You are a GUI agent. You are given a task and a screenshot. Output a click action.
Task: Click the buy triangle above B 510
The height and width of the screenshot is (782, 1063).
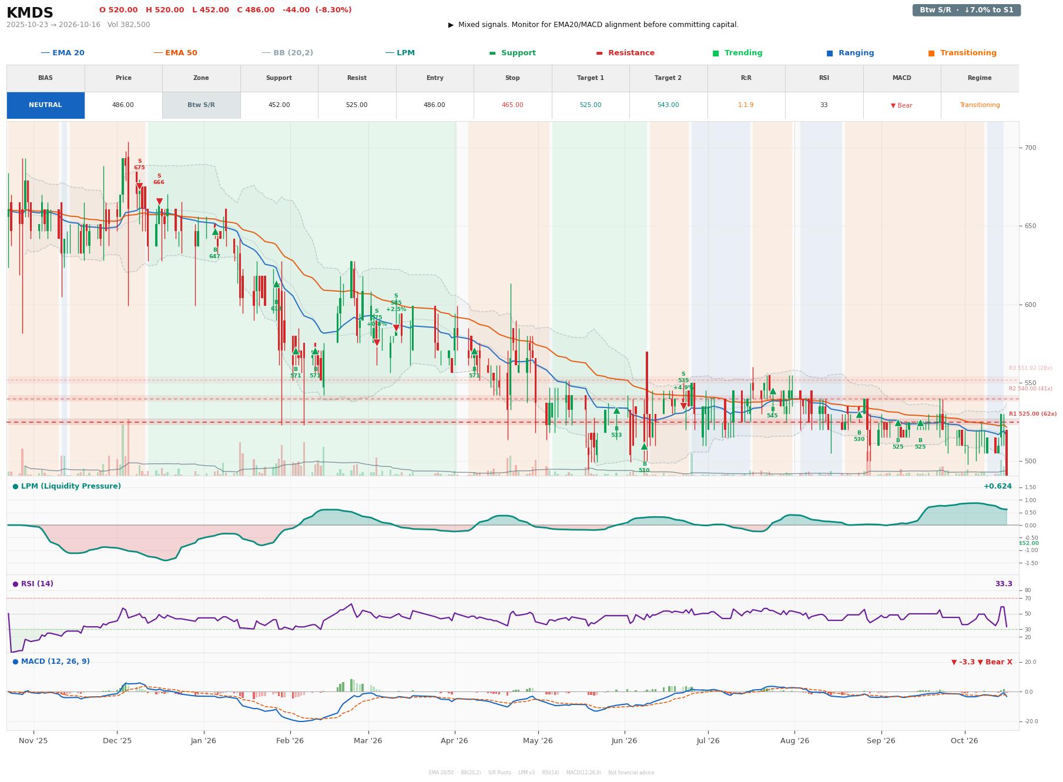click(644, 446)
